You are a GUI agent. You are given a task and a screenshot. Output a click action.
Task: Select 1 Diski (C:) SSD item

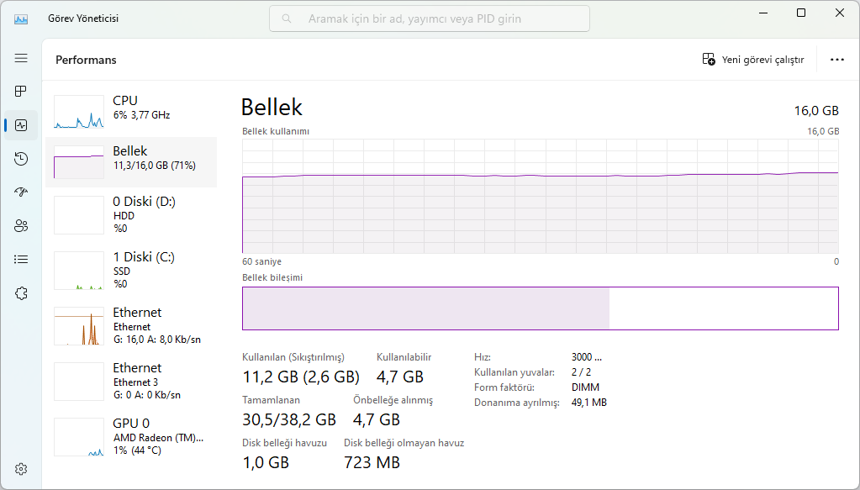click(x=130, y=270)
